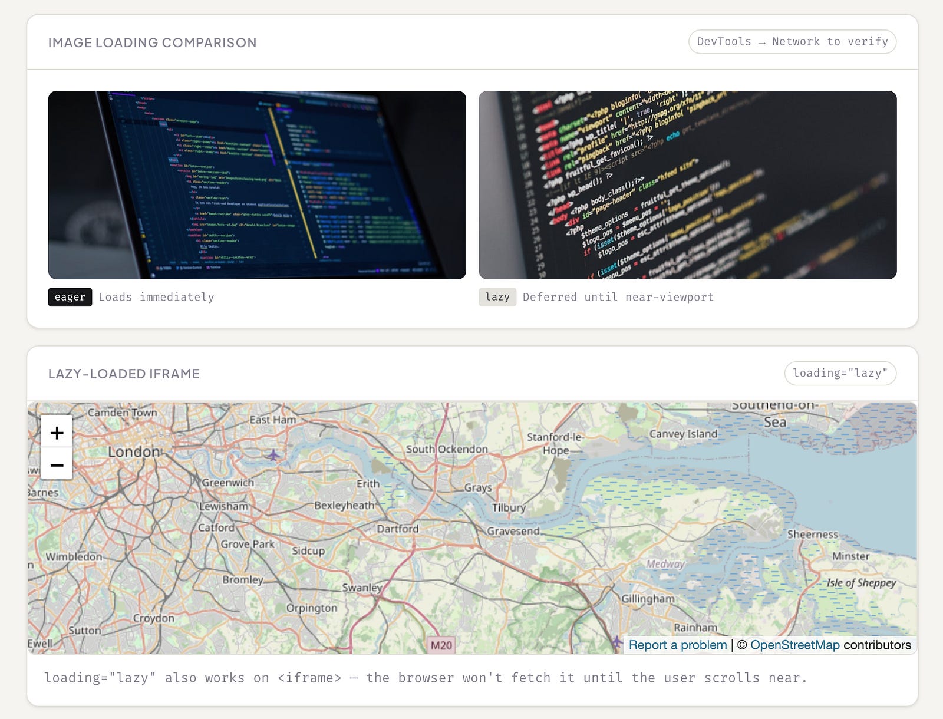Click the London label on the map
Image resolution: width=943 pixels, height=719 pixels.
coord(134,452)
